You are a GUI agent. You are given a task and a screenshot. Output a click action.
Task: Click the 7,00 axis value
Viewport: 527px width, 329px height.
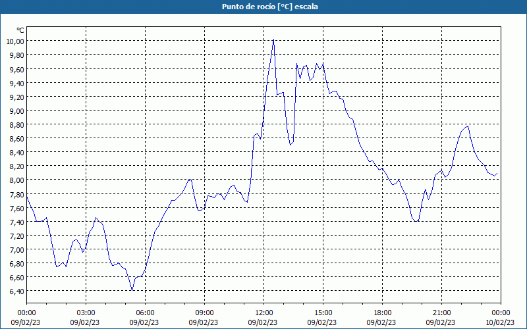(17, 249)
